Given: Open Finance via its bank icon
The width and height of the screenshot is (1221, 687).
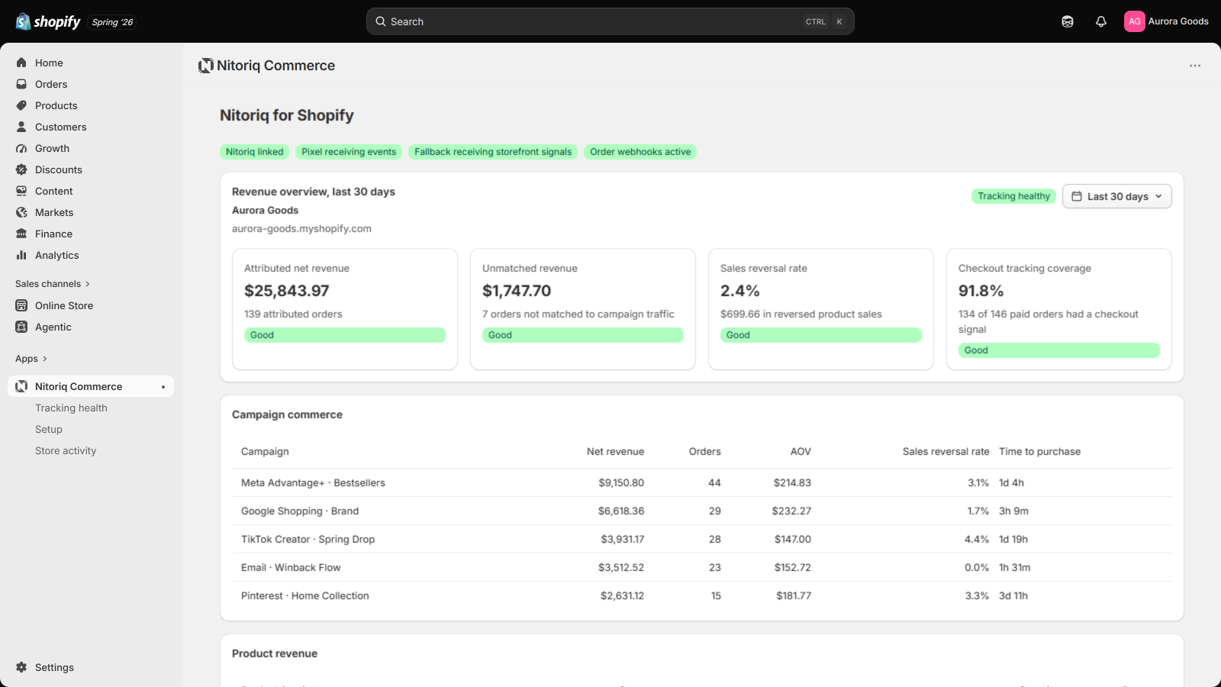Looking at the screenshot, I should coord(21,234).
